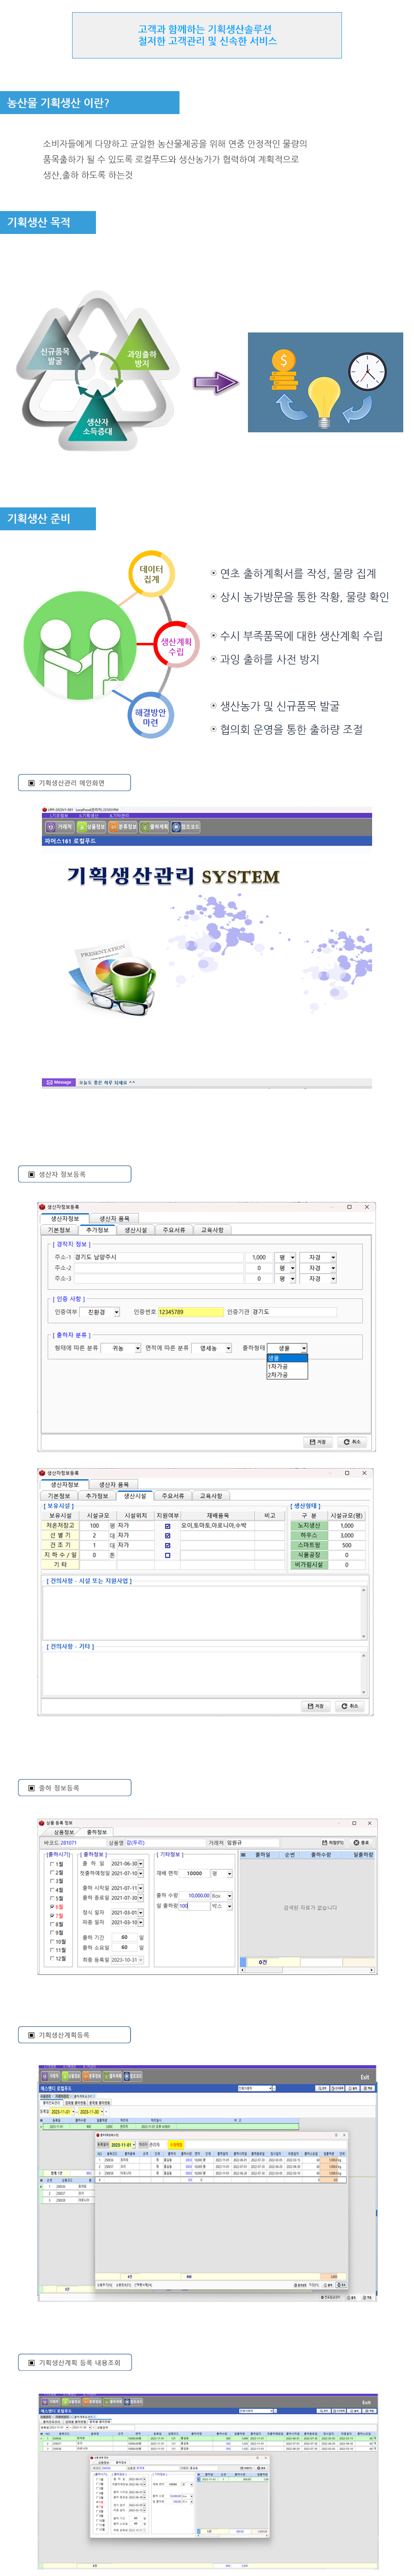
Task: Toggle the 1월 출하시기 checkbox
Action: 52,1864
